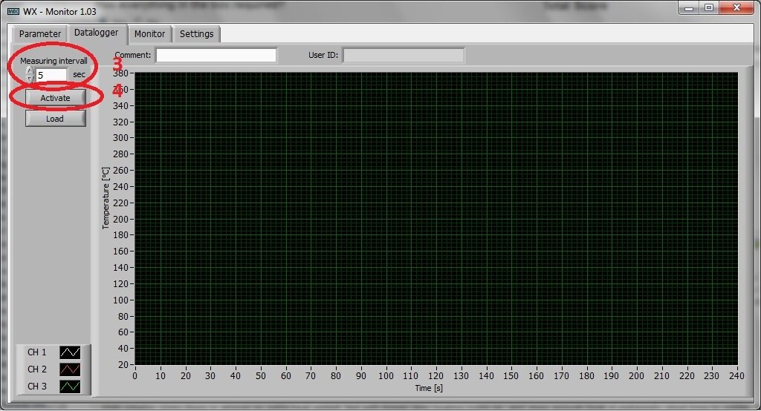
Task: Focus the Measuring intervall value field
Action: 51,75
